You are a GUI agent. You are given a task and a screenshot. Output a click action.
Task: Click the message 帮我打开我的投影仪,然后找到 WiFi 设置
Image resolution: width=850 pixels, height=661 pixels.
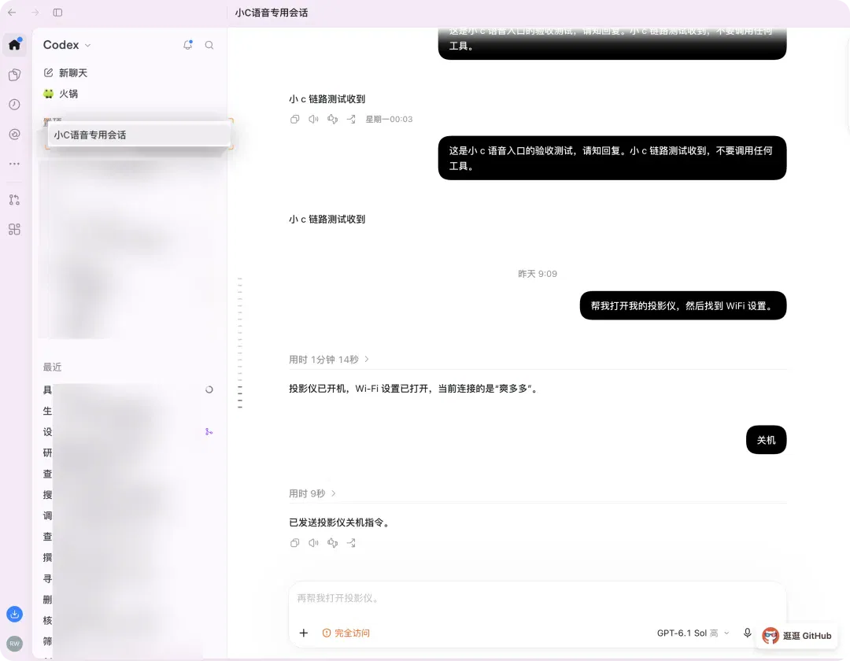[x=683, y=305]
